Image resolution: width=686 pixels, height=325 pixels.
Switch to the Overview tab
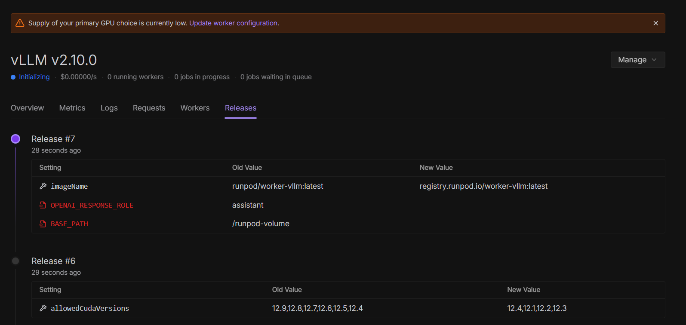click(x=27, y=108)
